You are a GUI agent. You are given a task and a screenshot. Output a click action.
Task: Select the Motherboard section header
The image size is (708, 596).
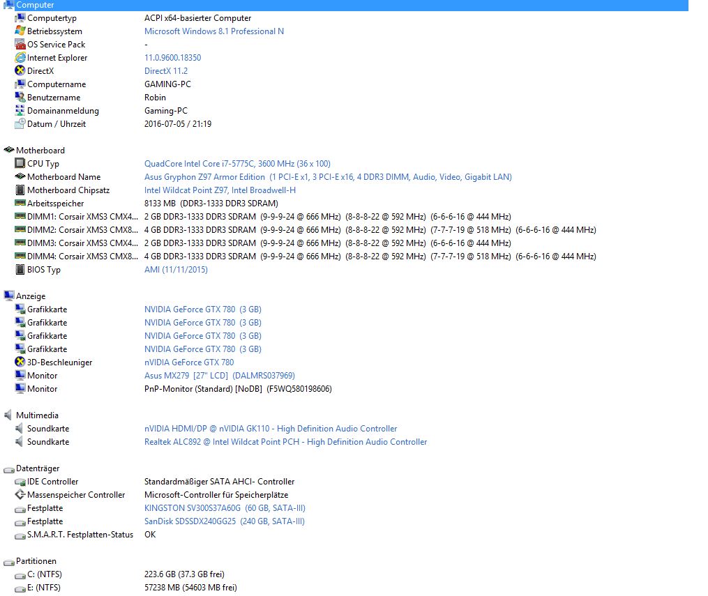[40, 151]
